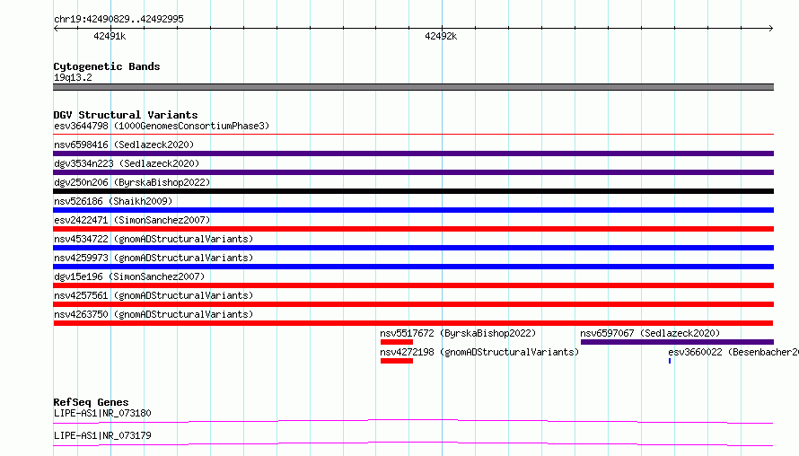Screen dimensions: 799x456
Task: Click the red nsv4263750 variant bar
Action: [x=413, y=323]
